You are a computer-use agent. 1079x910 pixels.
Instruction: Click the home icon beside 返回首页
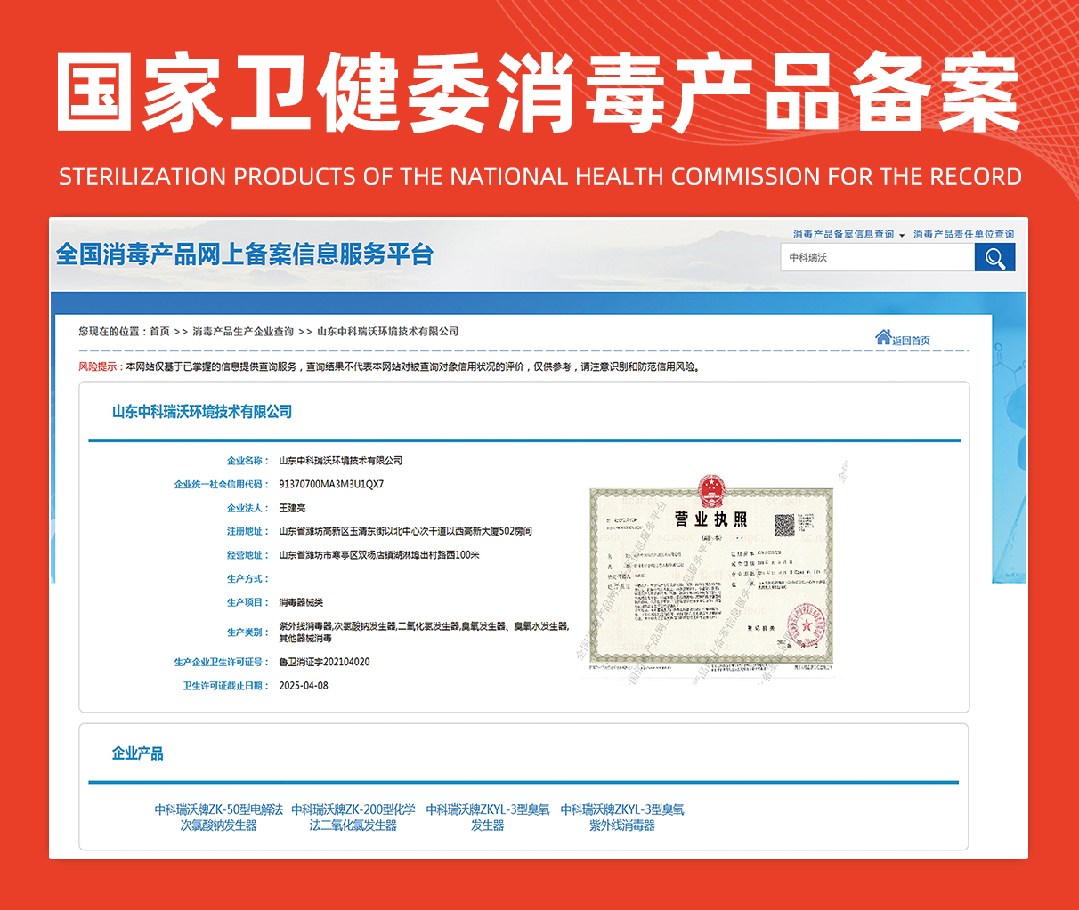883,338
